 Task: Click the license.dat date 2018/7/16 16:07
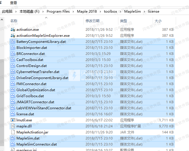[99, 114]
